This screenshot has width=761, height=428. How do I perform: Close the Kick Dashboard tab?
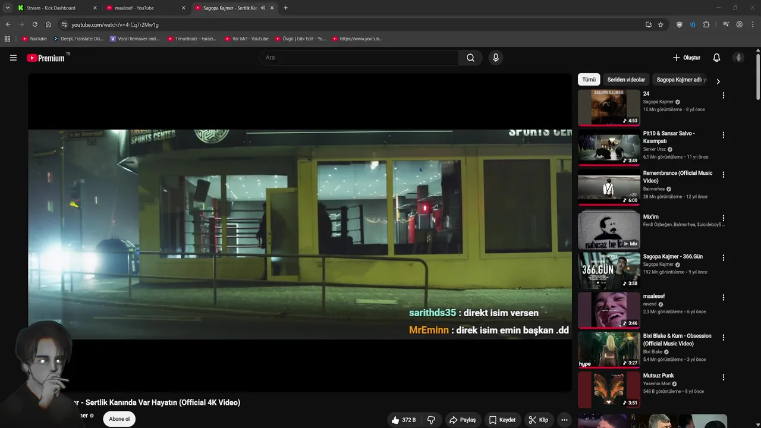(95, 8)
